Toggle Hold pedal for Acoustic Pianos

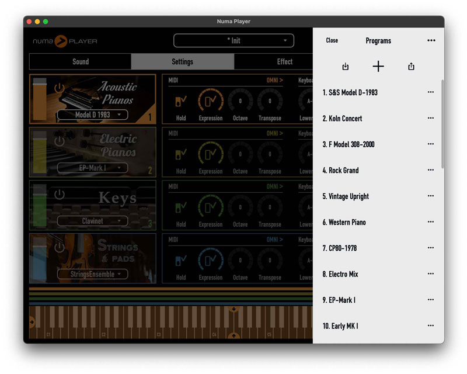[181, 102]
